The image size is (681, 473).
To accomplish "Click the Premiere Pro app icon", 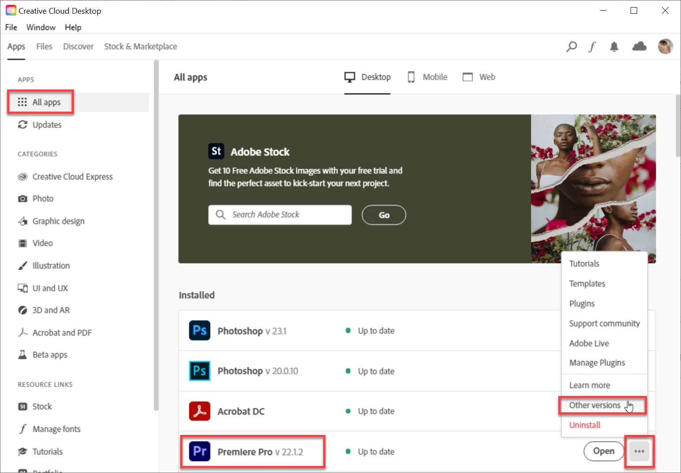I will point(200,451).
